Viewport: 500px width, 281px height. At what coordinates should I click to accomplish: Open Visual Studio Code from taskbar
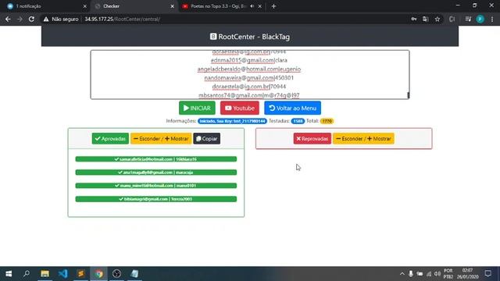[x=62, y=274]
